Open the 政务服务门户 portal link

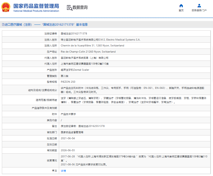(x=199, y=10)
